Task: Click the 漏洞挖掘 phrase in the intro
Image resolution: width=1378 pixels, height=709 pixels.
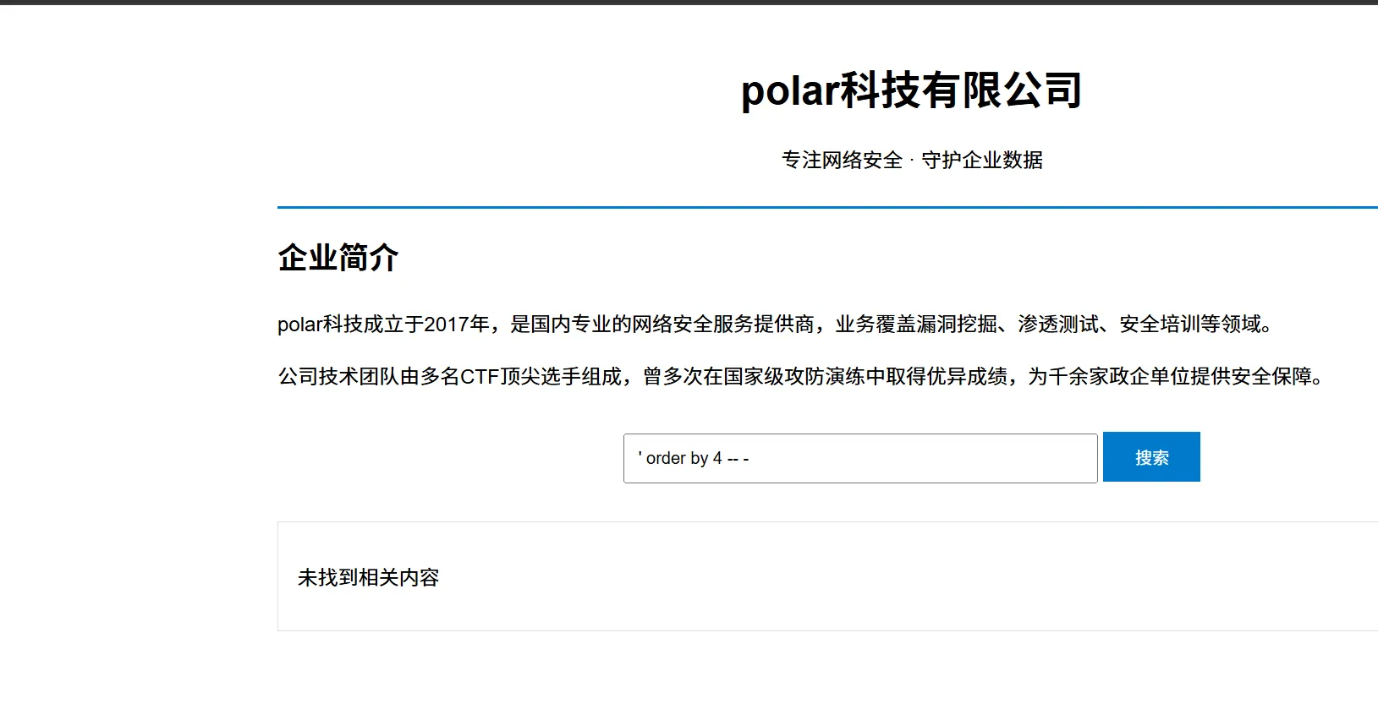Action: click(957, 324)
